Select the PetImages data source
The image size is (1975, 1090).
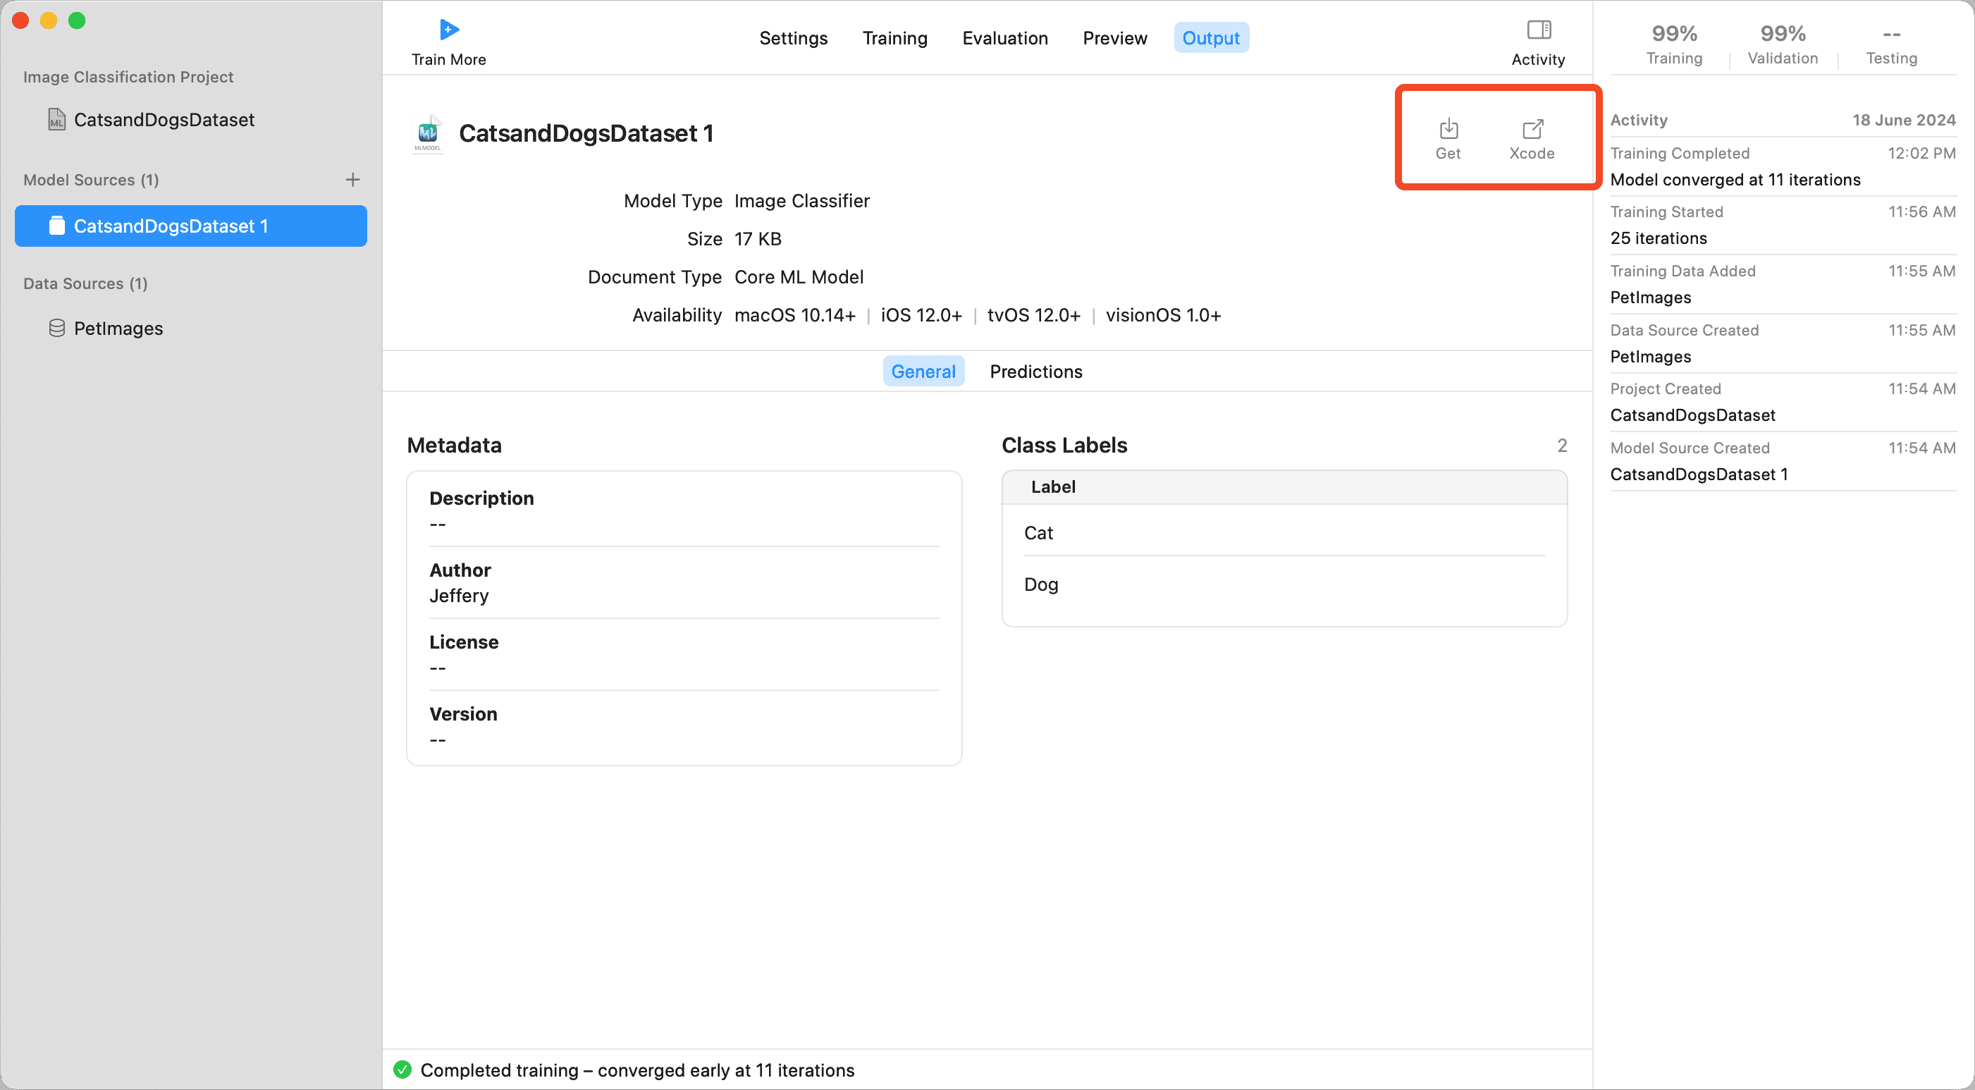(118, 329)
